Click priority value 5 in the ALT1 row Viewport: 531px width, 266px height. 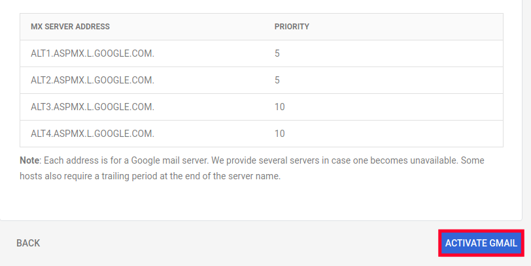(x=277, y=53)
